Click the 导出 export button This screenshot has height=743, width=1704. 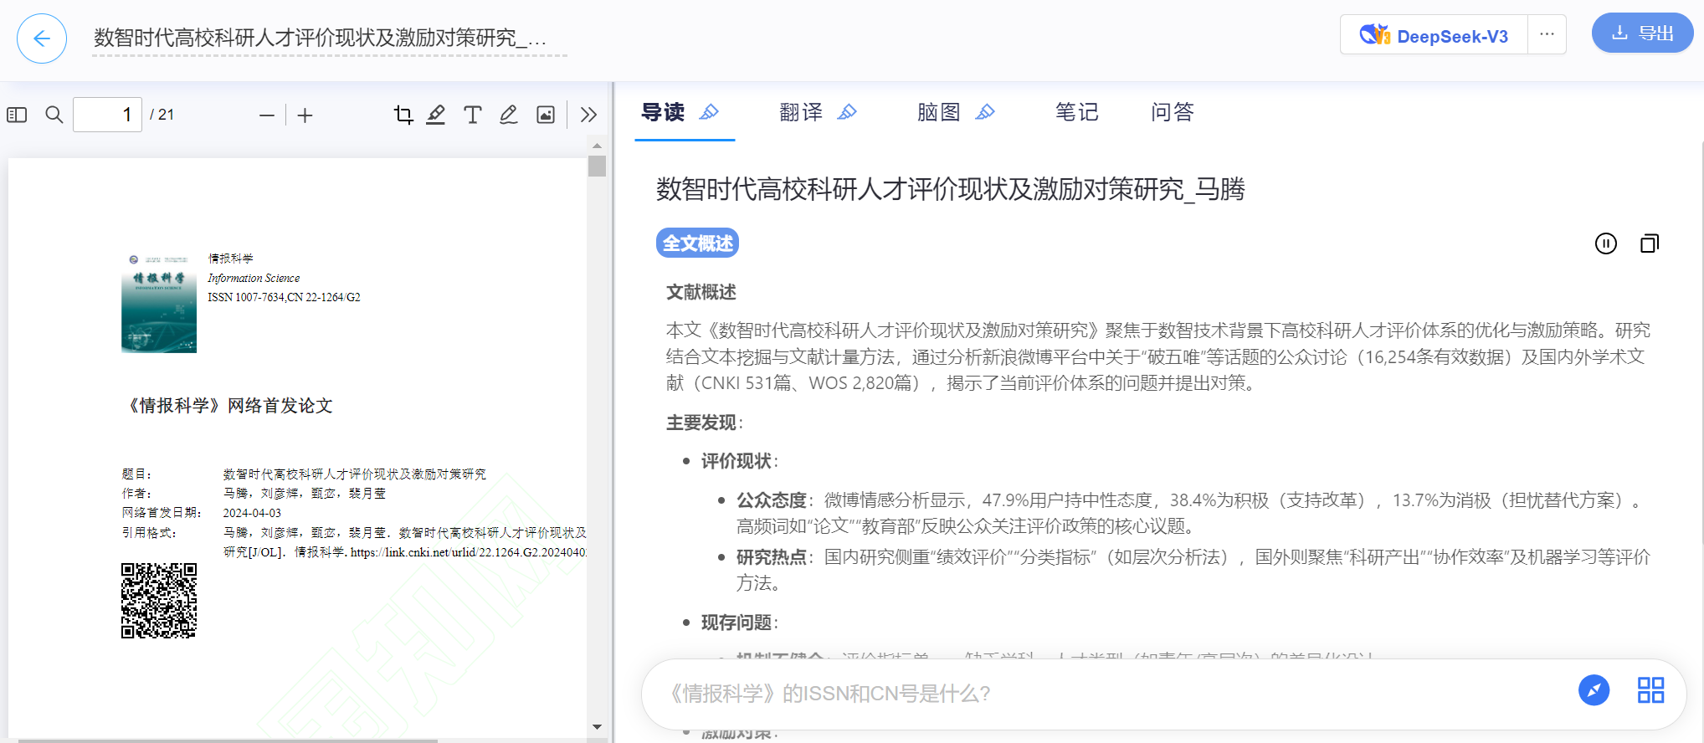1642,33
